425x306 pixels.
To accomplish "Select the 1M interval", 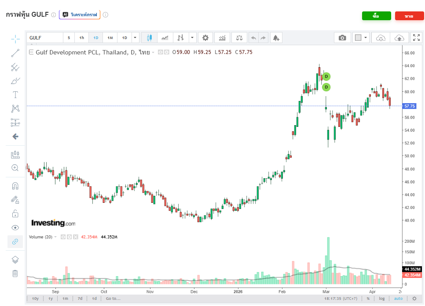I will pos(110,38).
